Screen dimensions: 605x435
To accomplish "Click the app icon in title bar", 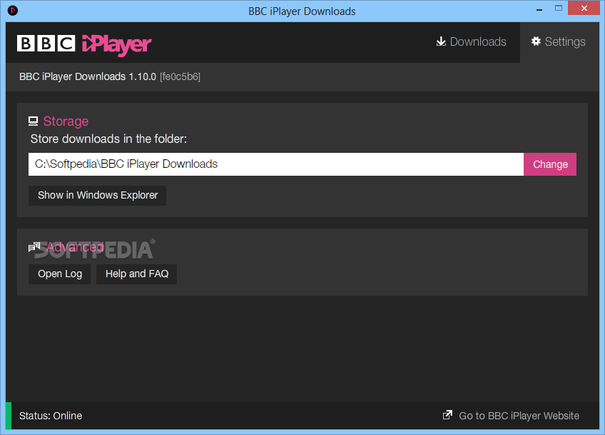I will 13,10.
